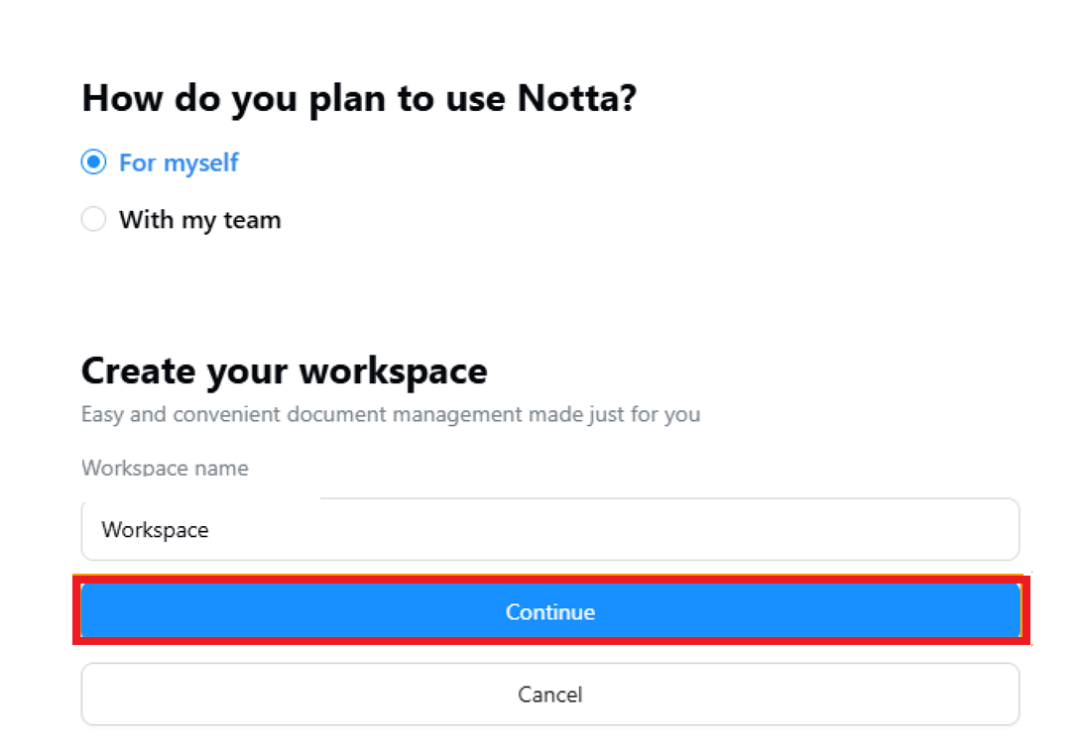Click the "For myself" label text

(179, 162)
